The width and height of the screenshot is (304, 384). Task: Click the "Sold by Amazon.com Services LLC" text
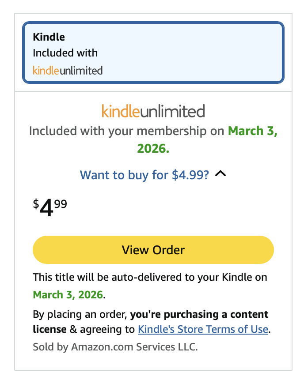(x=115, y=347)
